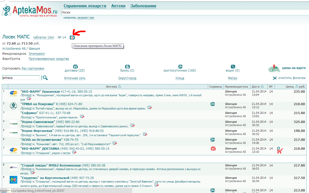The width and height of the screenshot is (309, 193).
Task: Click comment icon for Старый лекарь directions
Action: (x=33, y=172)
